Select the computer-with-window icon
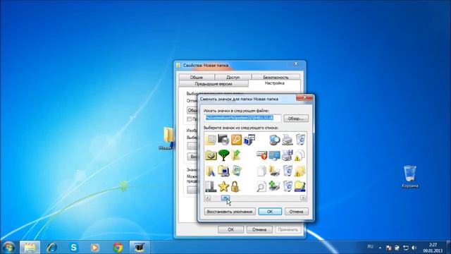 click(249, 140)
